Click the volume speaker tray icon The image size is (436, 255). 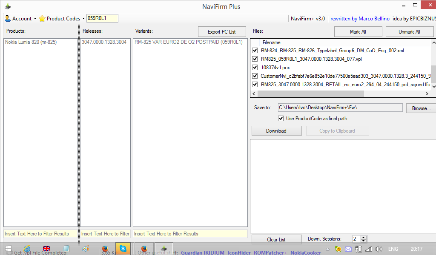(379, 249)
